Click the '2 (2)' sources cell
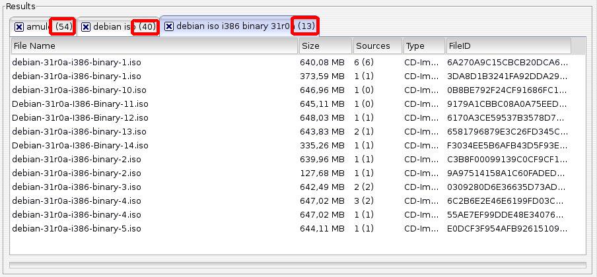Viewport: 597px width, 277px height. [x=364, y=187]
